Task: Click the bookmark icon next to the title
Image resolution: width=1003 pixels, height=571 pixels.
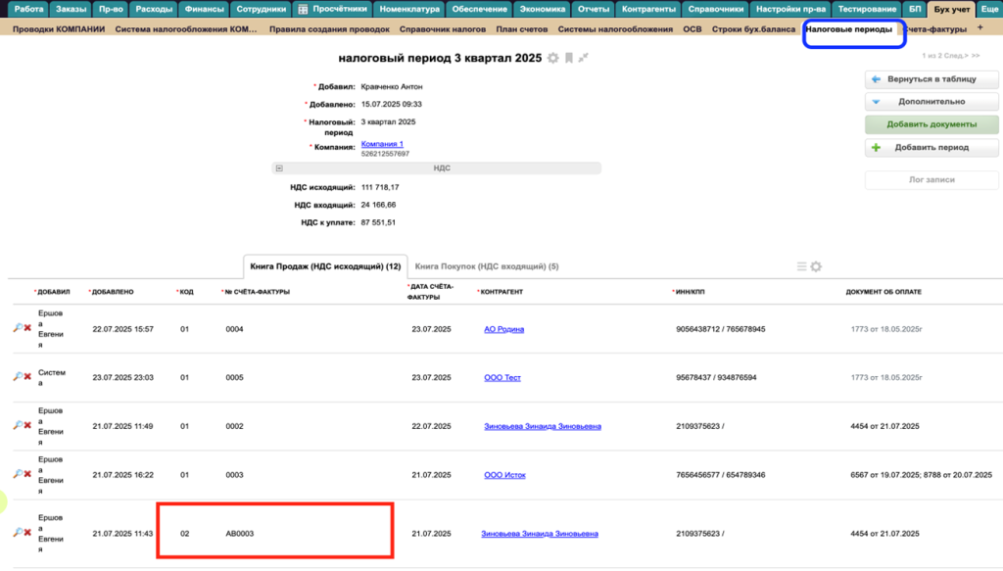Action: point(568,59)
